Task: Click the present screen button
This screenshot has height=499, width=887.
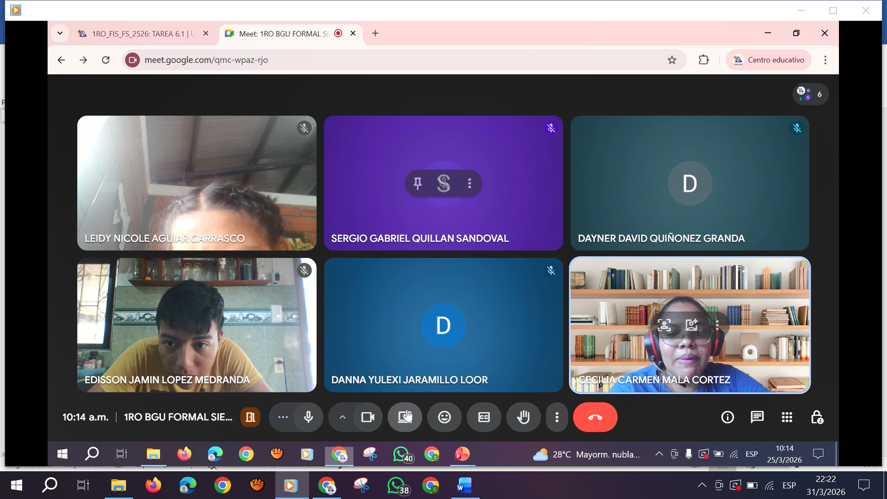Action: pyautogui.click(x=405, y=417)
